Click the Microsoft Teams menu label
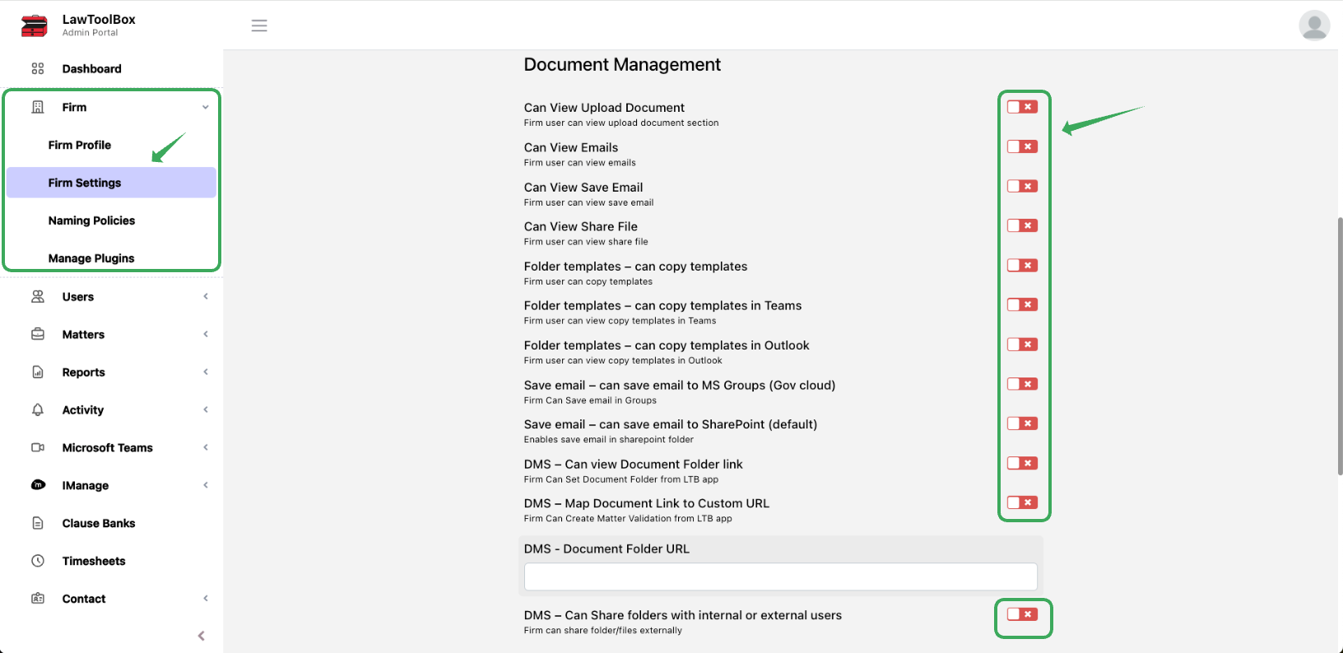 coord(107,448)
